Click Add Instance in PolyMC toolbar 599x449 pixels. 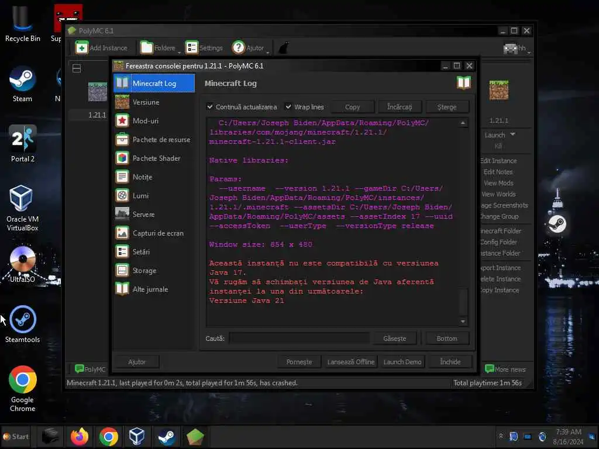(x=101, y=48)
